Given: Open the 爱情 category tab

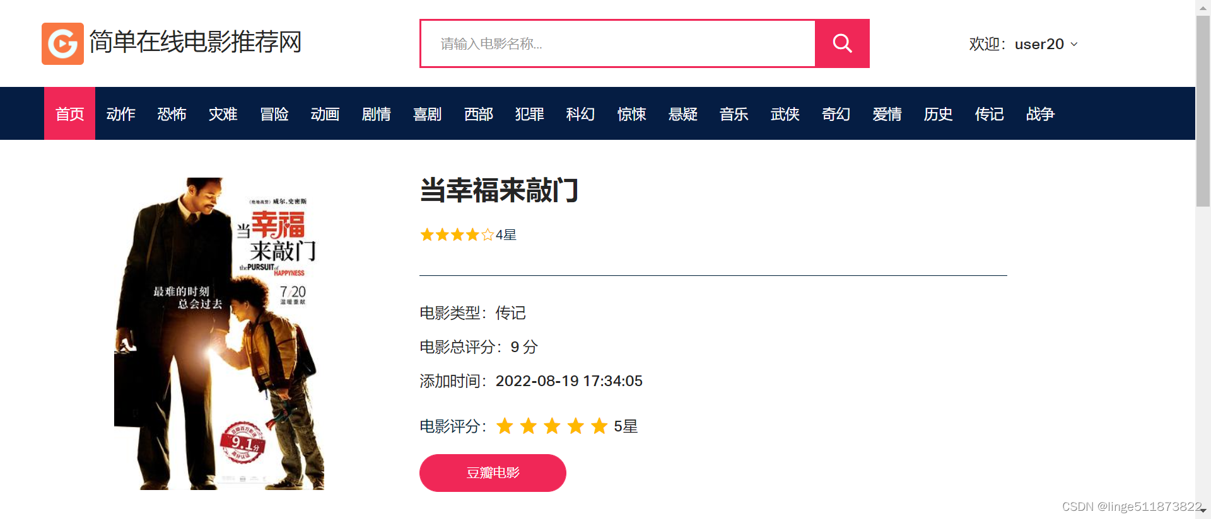Looking at the screenshot, I should click(887, 113).
